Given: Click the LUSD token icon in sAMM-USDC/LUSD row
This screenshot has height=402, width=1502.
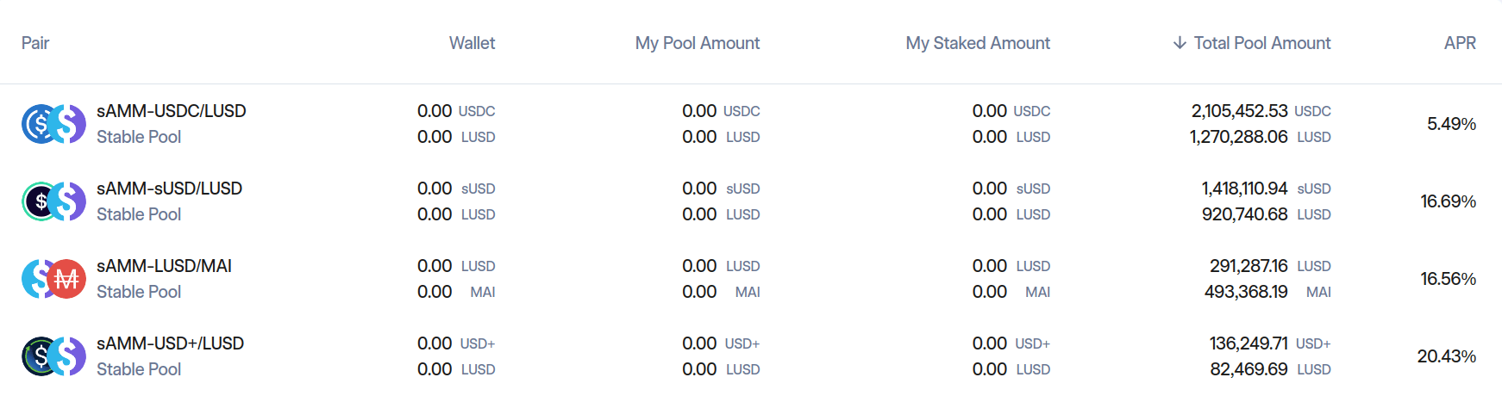Looking at the screenshot, I should (68, 124).
